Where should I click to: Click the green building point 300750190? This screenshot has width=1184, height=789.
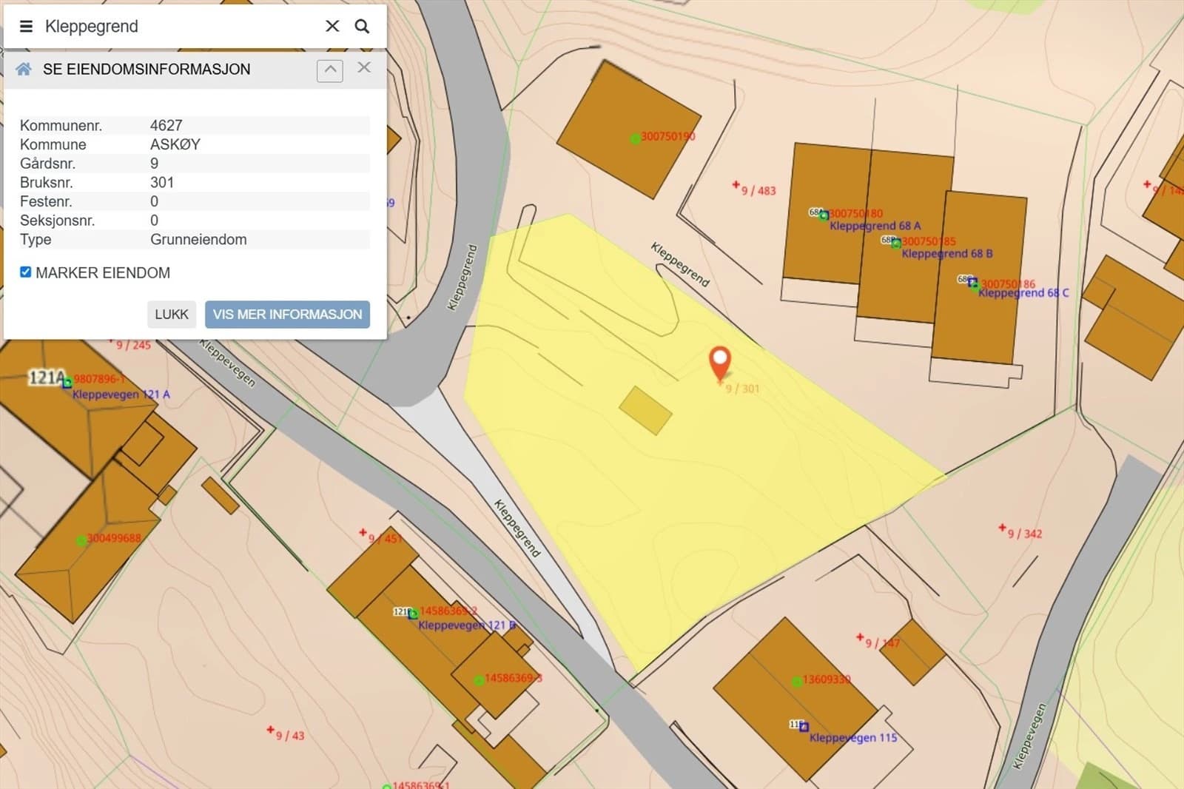click(x=635, y=138)
